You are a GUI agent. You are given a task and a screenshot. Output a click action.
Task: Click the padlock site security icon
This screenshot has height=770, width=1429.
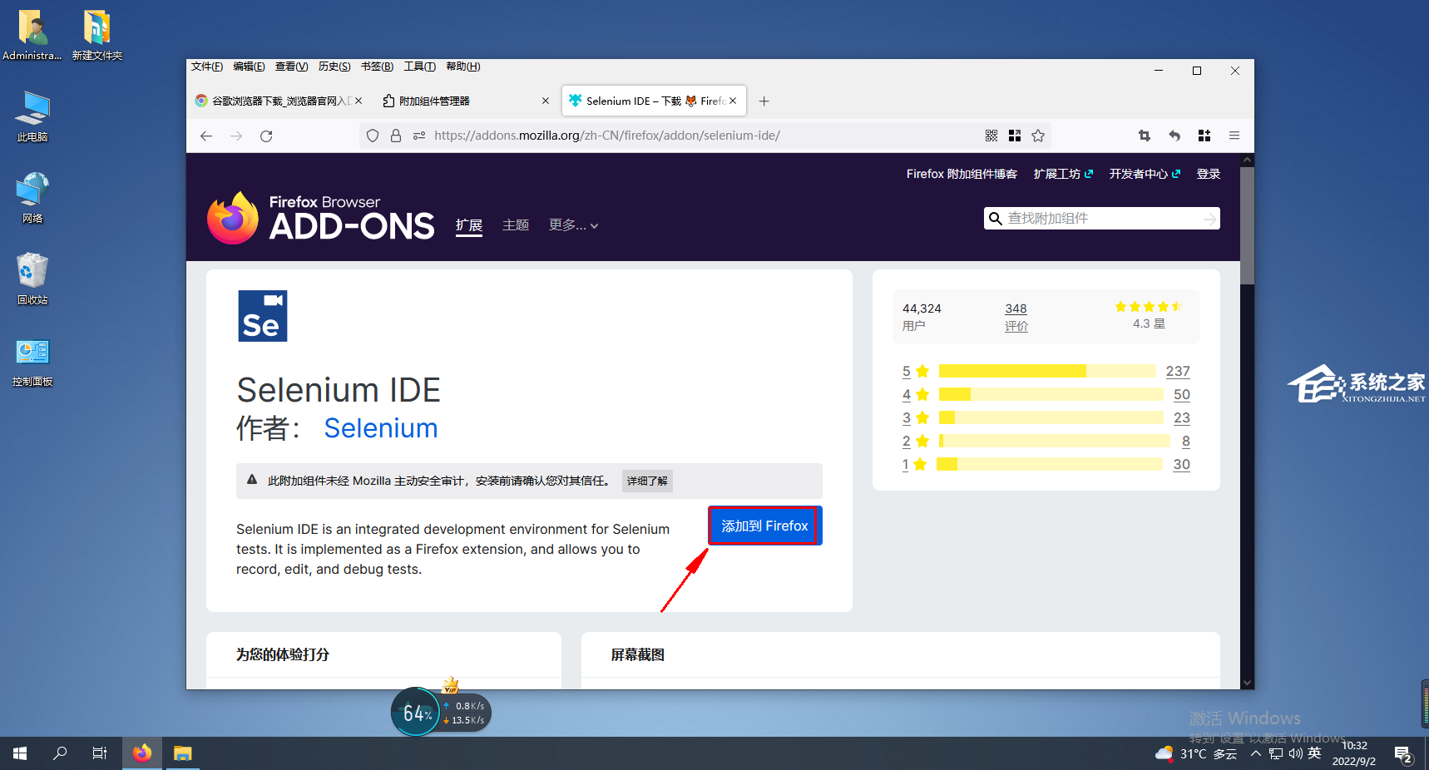[396, 136]
